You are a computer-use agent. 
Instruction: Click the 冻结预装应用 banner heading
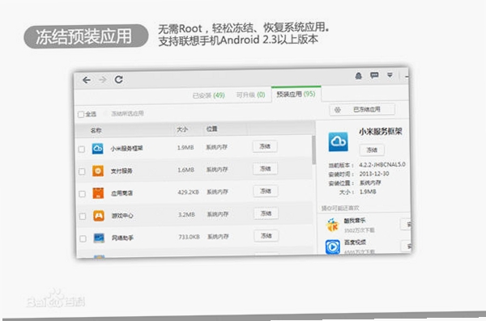tap(84, 36)
